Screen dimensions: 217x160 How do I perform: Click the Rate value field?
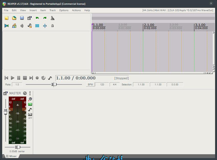pos(17,84)
